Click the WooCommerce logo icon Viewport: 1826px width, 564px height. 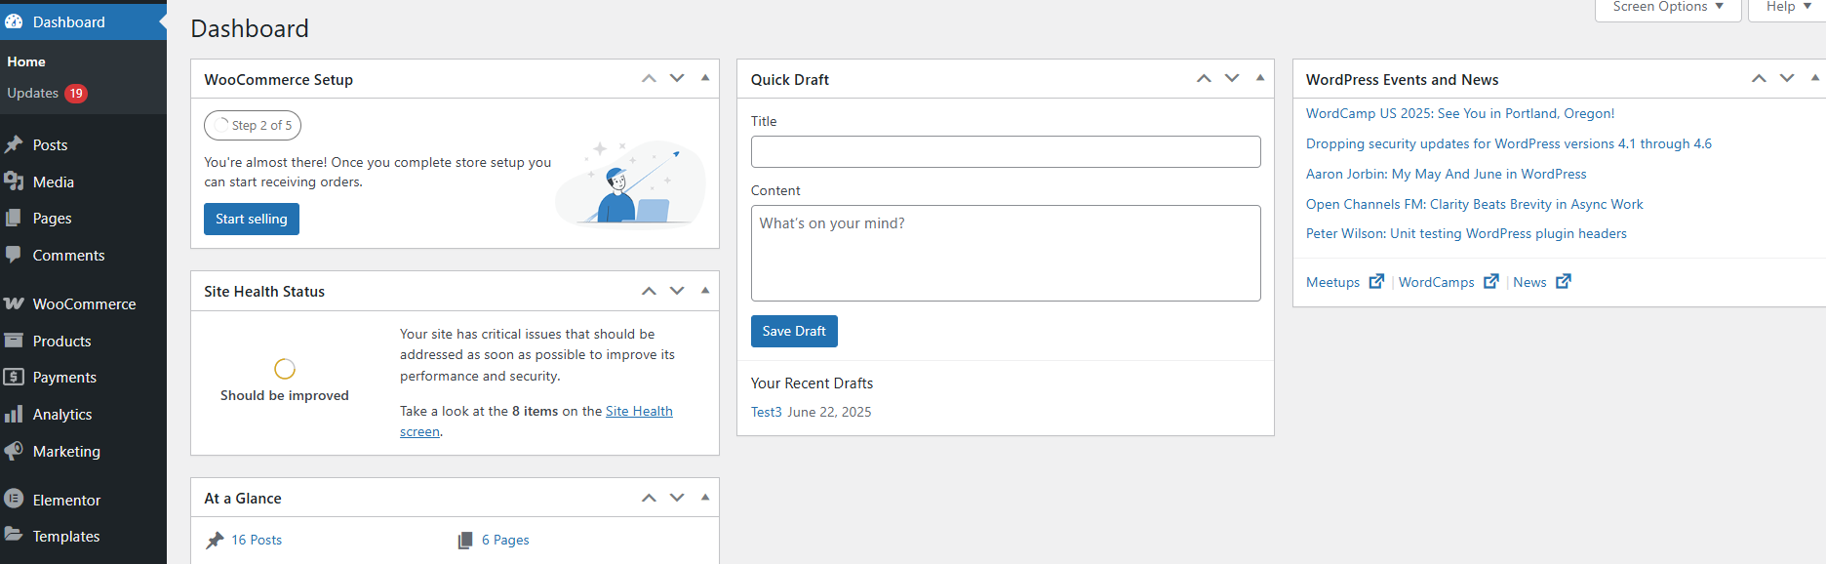click(14, 303)
